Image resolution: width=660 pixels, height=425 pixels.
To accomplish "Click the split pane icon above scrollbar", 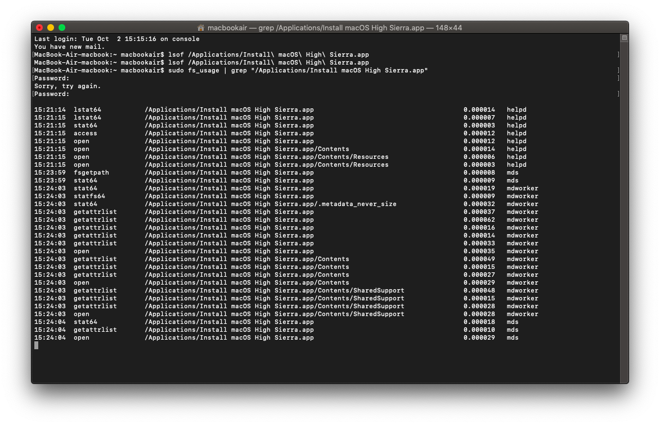I will pyautogui.click(x=624, y=38).
